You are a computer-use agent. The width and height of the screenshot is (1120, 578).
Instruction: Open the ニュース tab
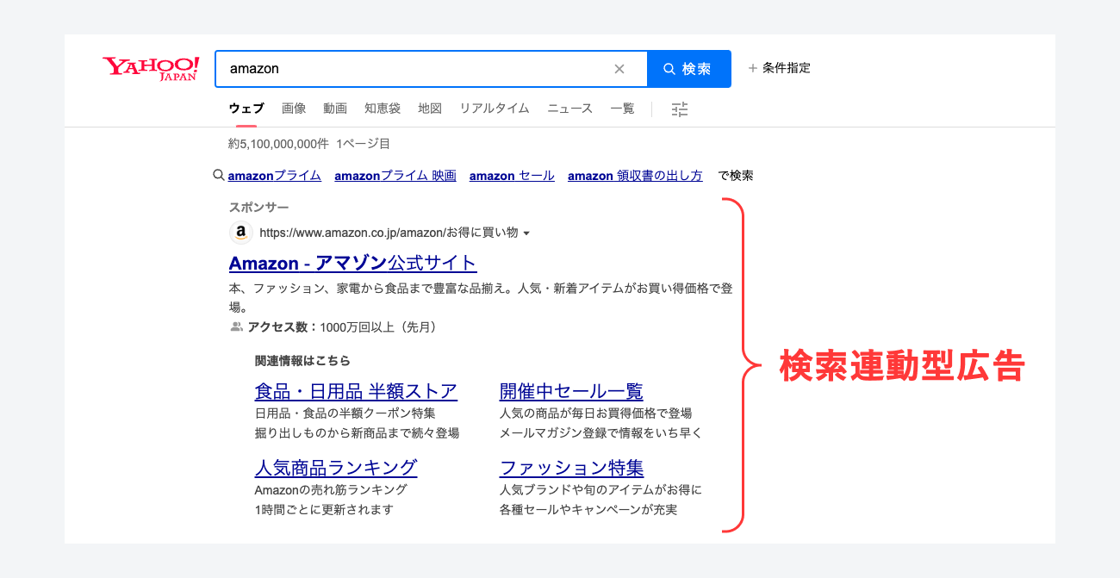[x=570, y=109]
